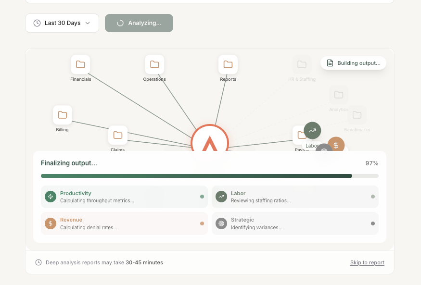Click the Revenue card status dot
This screenshot has width=421, height=285.
(x=202, y=223)
